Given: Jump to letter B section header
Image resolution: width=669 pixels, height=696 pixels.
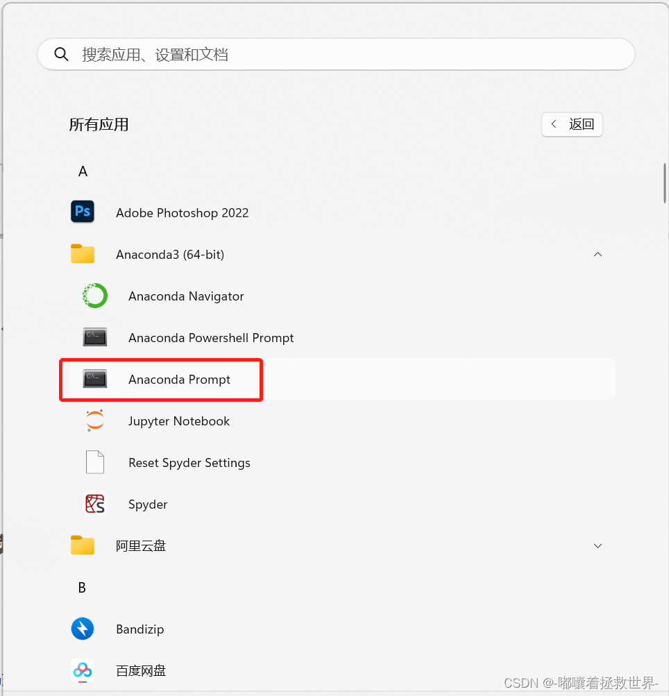Looking at the screenshot, I should point(82,588).
